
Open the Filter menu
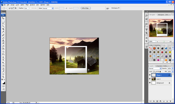[x=27, y=5]
